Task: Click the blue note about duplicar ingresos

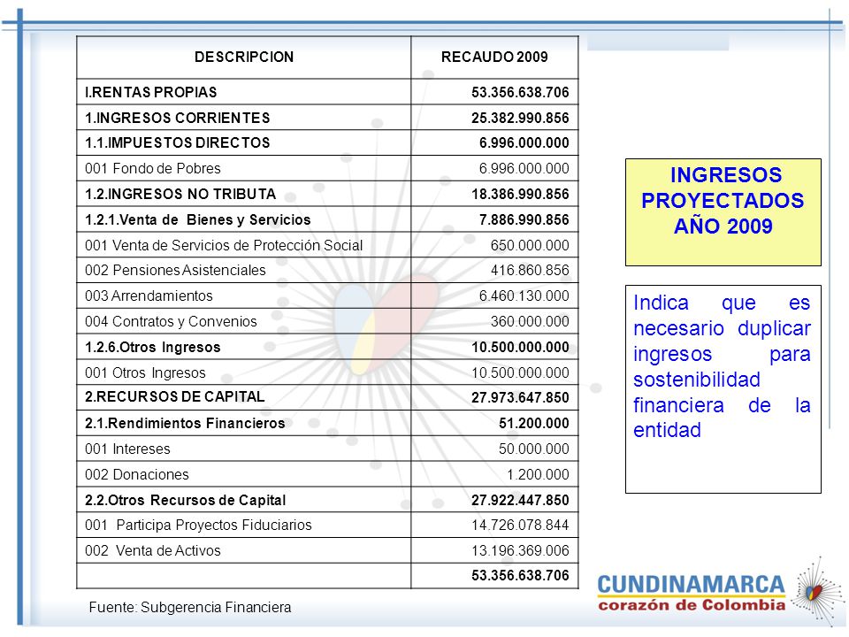Action: [x=723, y=389]
